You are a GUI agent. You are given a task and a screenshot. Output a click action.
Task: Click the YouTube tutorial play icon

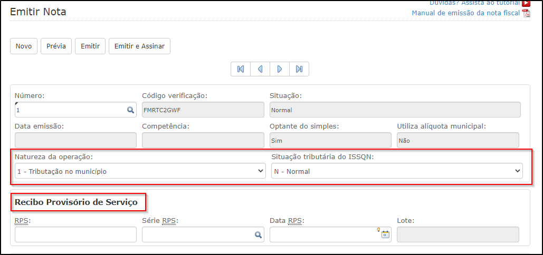tap(527, 3)
